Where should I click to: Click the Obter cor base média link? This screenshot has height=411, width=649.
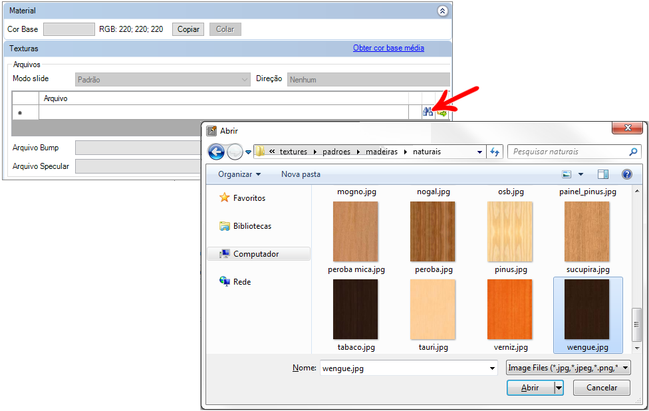(x=388, y=48)
